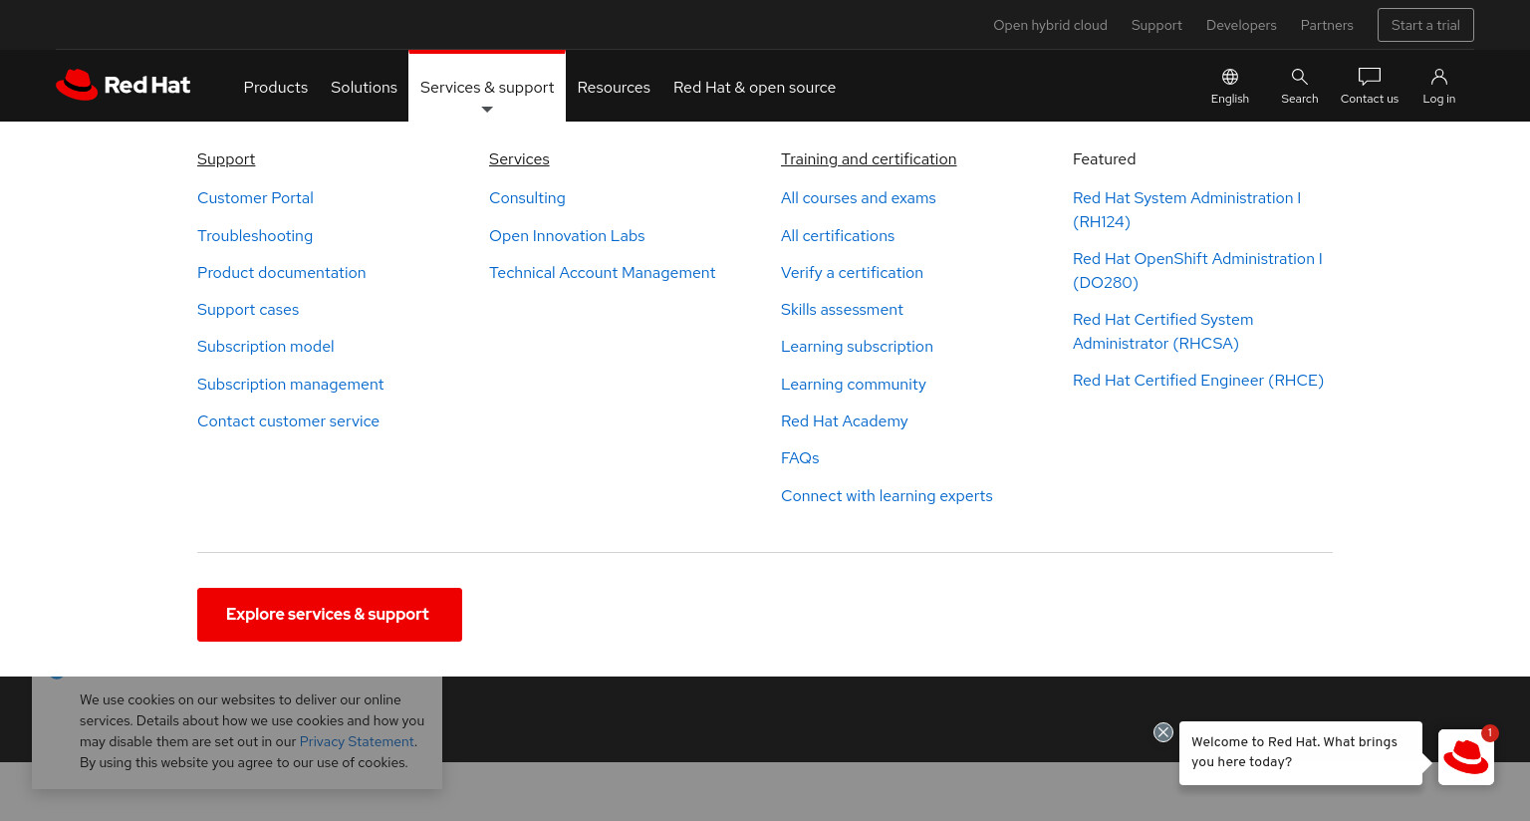Open FAQs link
The width and height of the screenshot is (1530, 821).
800,457
